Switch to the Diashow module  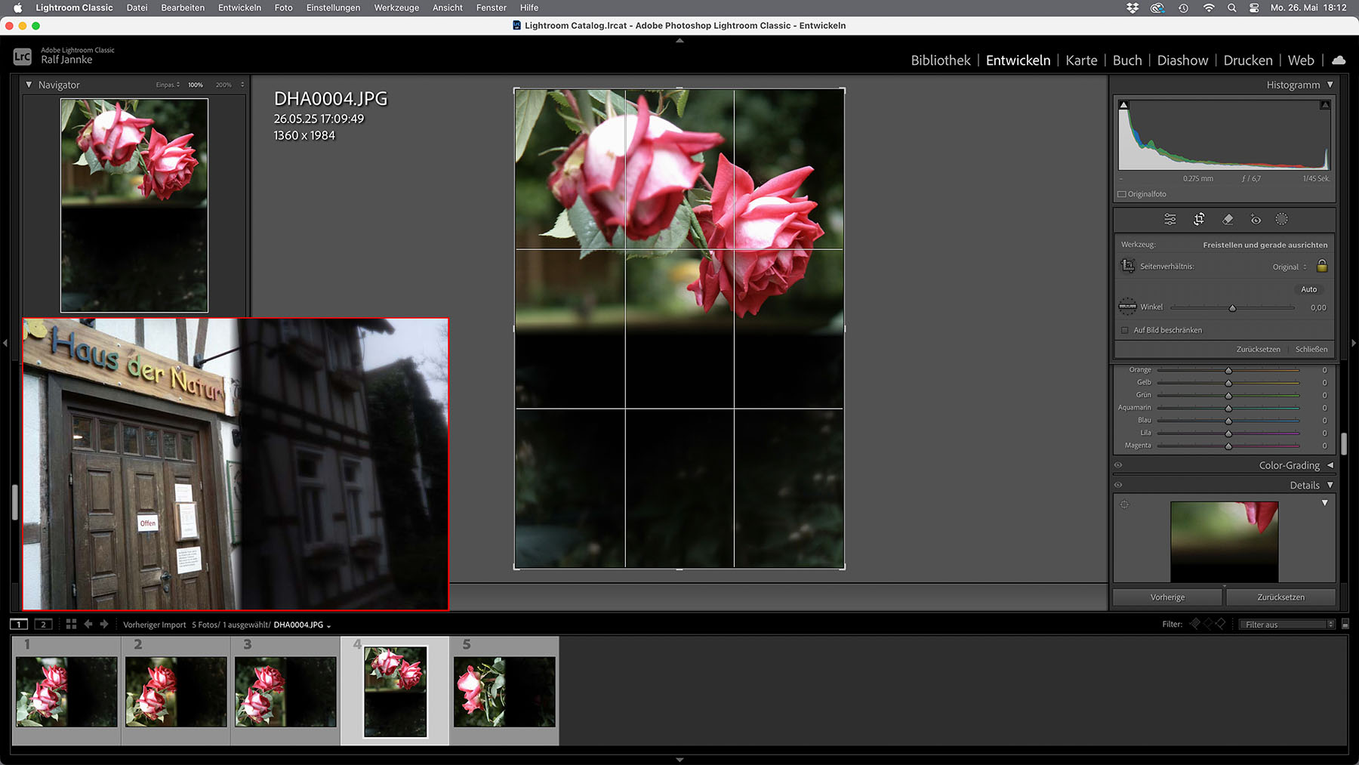(x=1182, y=60)
